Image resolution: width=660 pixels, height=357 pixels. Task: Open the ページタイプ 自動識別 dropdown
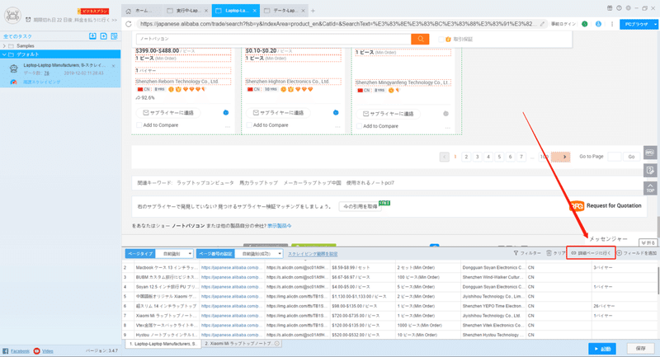tap(175, 254)
